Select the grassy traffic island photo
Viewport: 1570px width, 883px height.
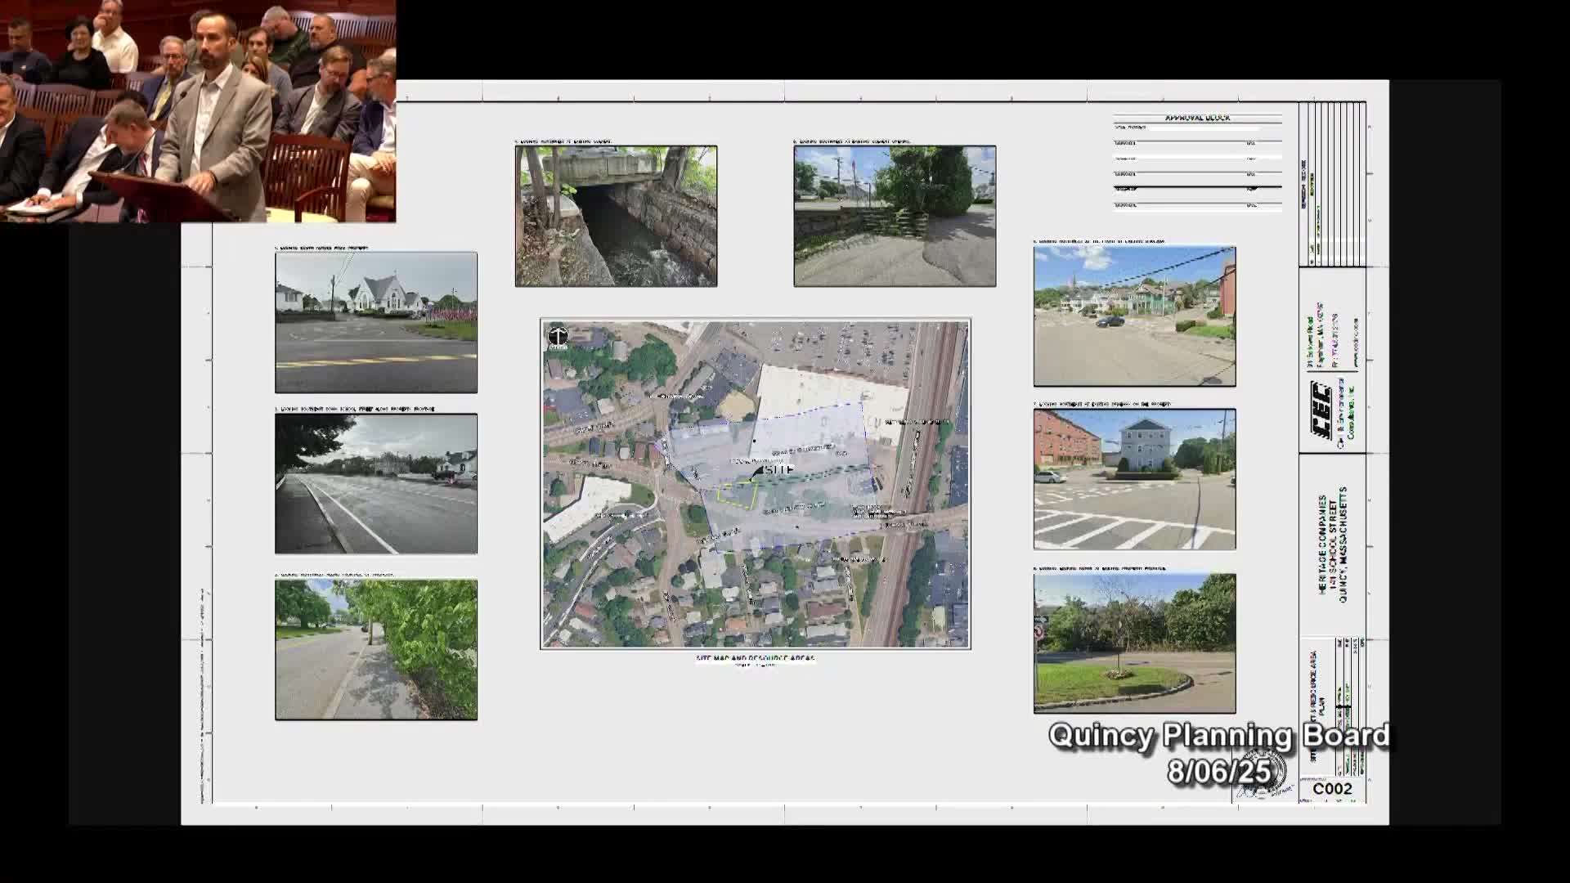click(x=1134, y=643)
